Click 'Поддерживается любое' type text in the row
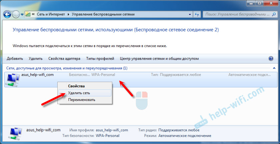The width and height of the screenshot is (280, 144). pos(180,75)
